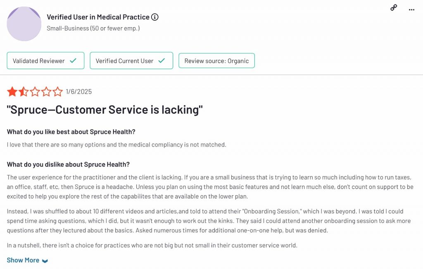Click the reviewer avatar circle

point(24,24)
